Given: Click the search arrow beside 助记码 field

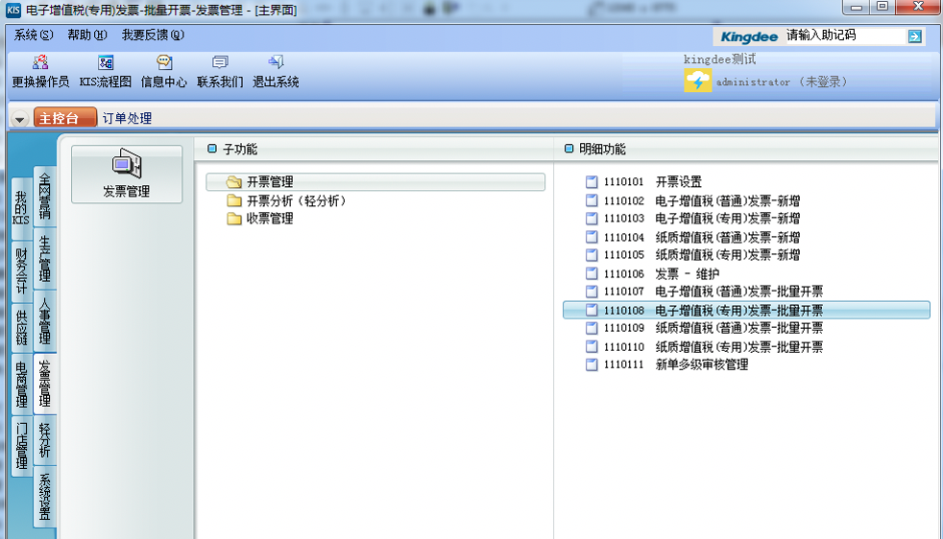Looking at the screenshot, I should click(x=915, y=35).
